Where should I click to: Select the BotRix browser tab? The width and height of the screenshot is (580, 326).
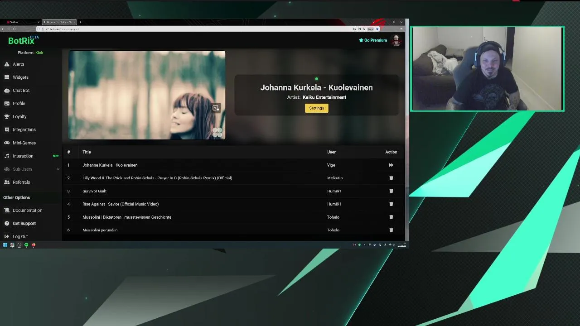click(x=60, y=22)
